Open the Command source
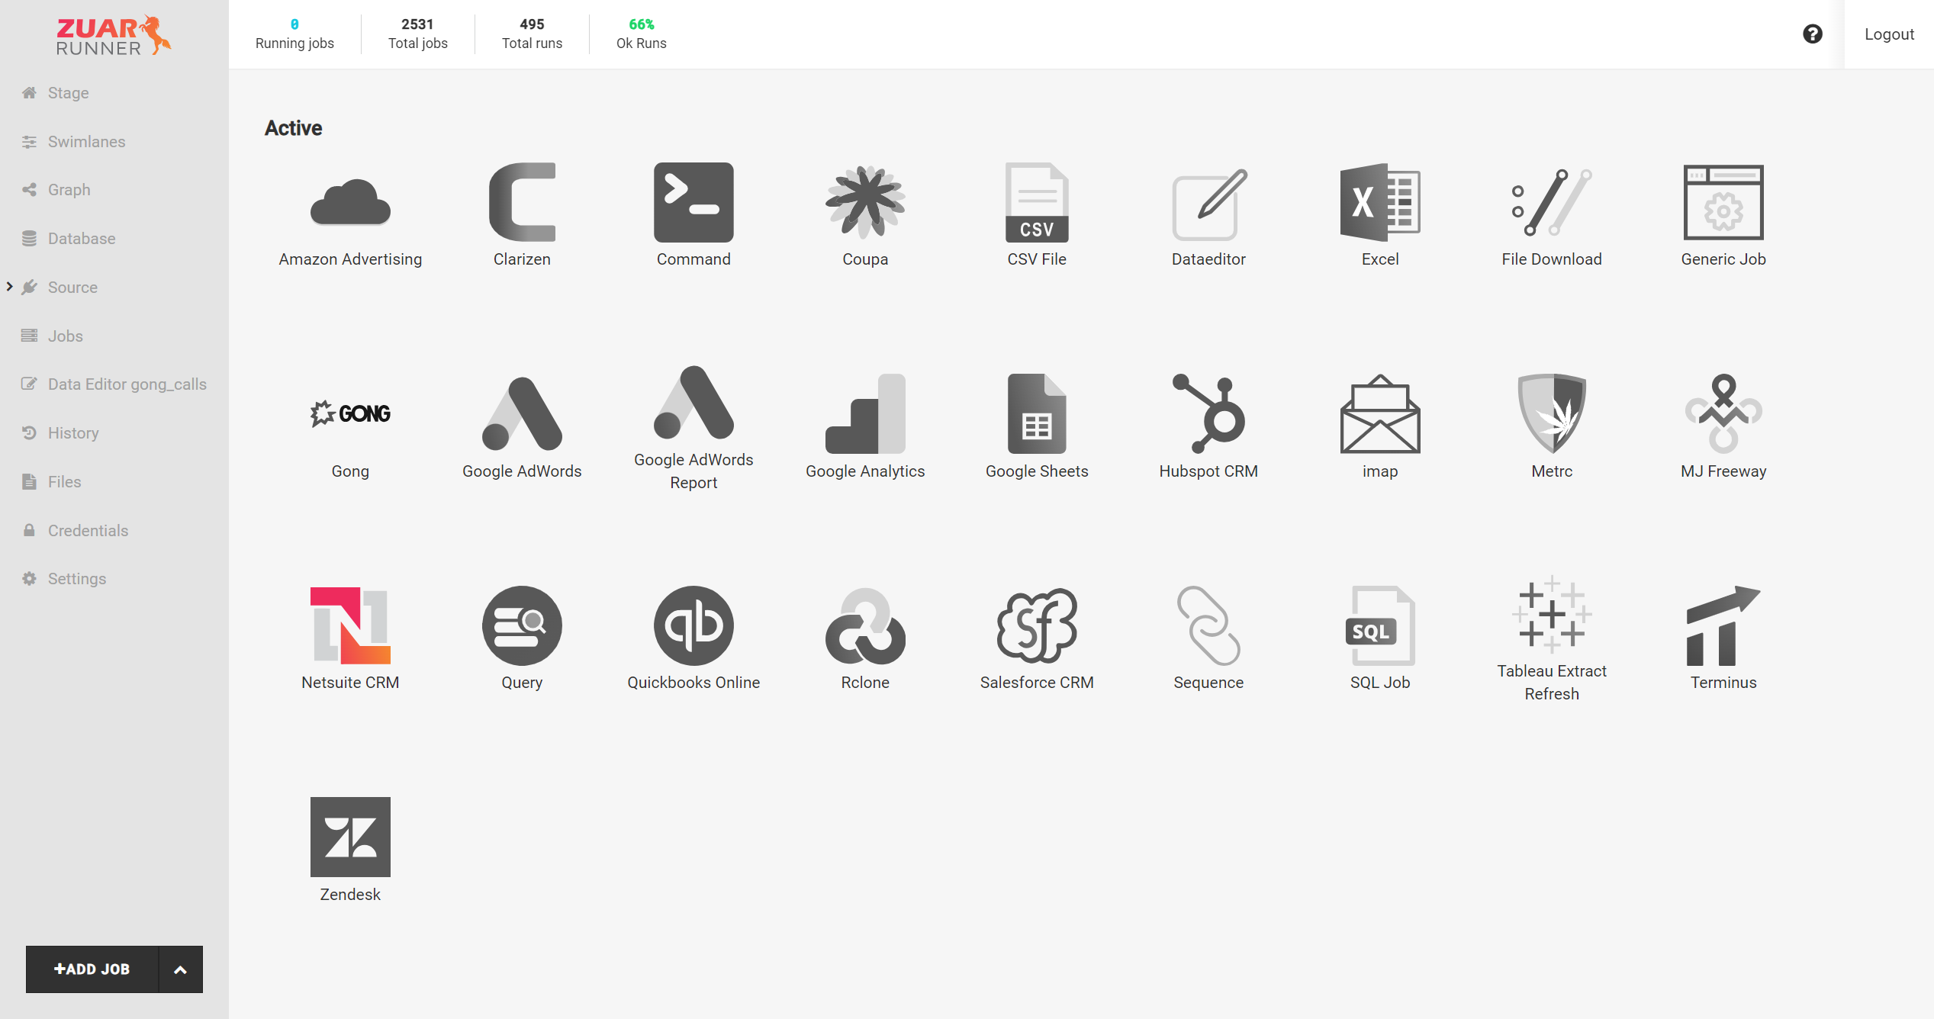This screenshot has height=1019, width=1934. (693, 204)
